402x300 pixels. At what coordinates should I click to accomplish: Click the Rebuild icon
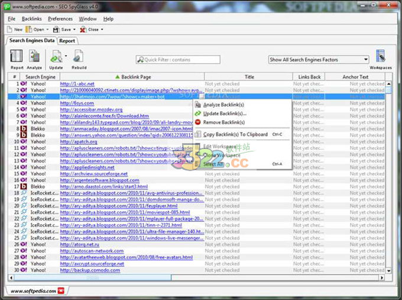pos(79,56)
